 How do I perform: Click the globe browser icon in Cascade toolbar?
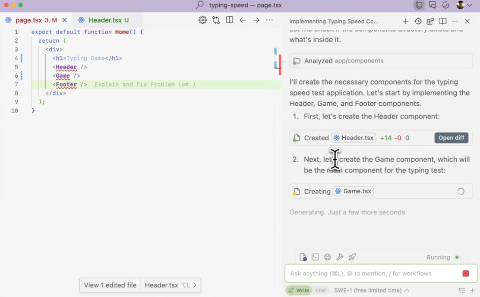point(328,257)
